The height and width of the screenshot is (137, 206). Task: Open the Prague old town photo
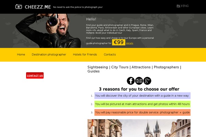click(x=139, y=128)
